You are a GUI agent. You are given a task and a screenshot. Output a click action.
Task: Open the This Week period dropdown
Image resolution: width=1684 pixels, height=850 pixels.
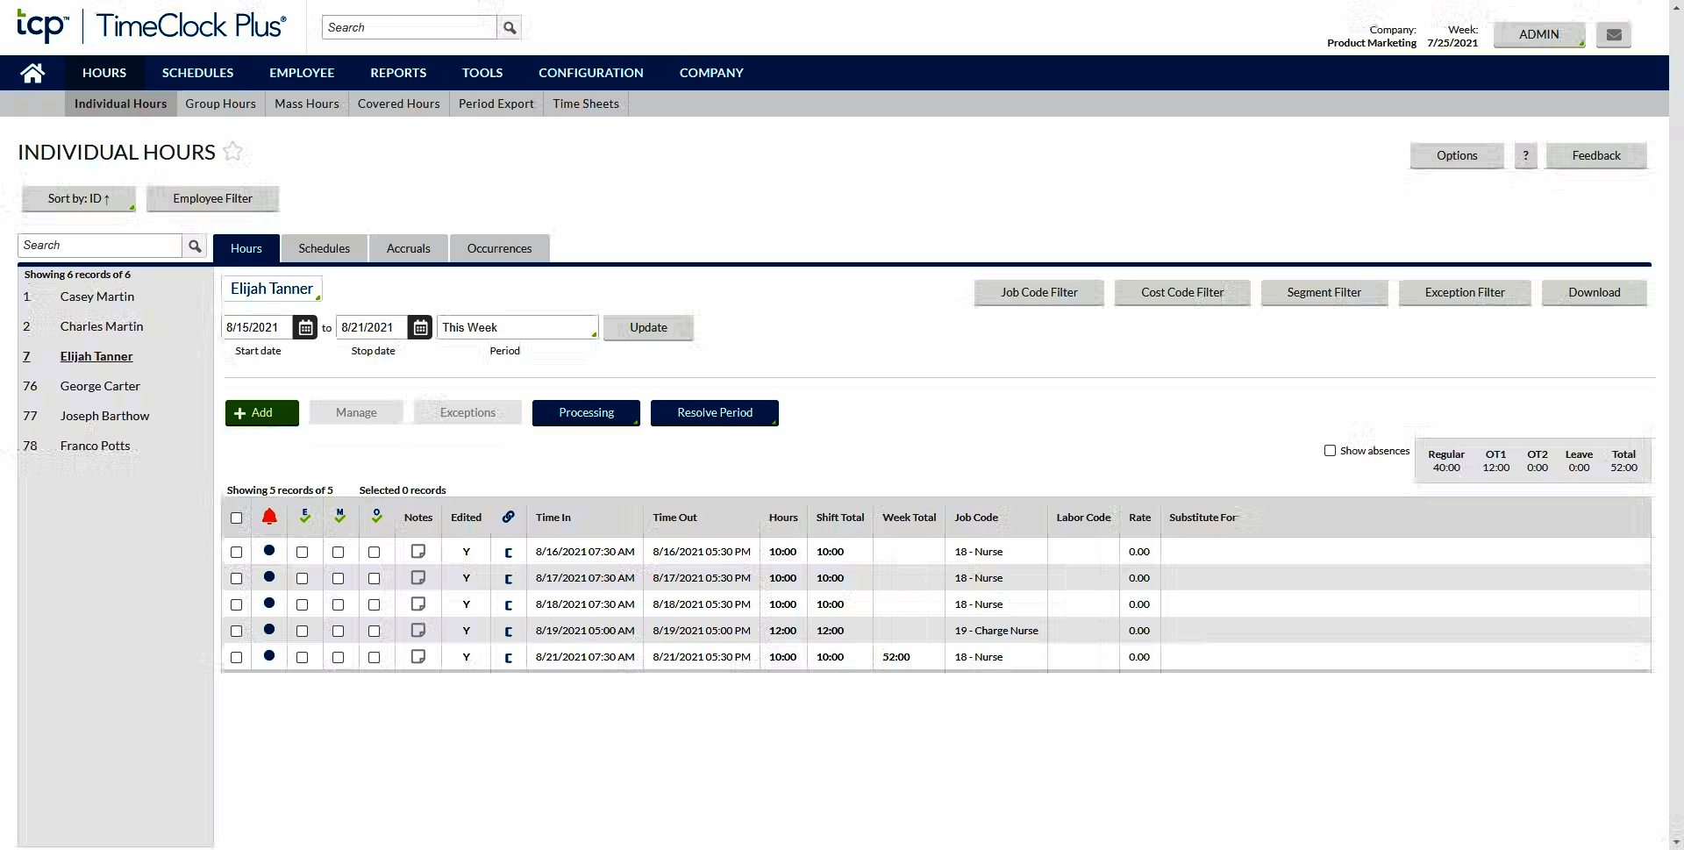coord(517,327)
